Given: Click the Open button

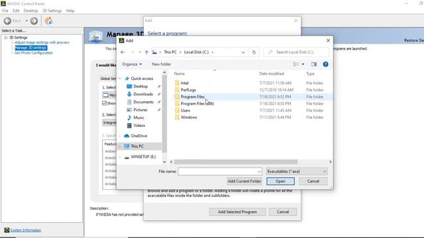Looking at the screenshot, I should 280,181.
